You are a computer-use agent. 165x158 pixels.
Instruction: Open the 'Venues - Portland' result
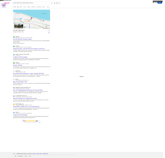coord(17,65)
